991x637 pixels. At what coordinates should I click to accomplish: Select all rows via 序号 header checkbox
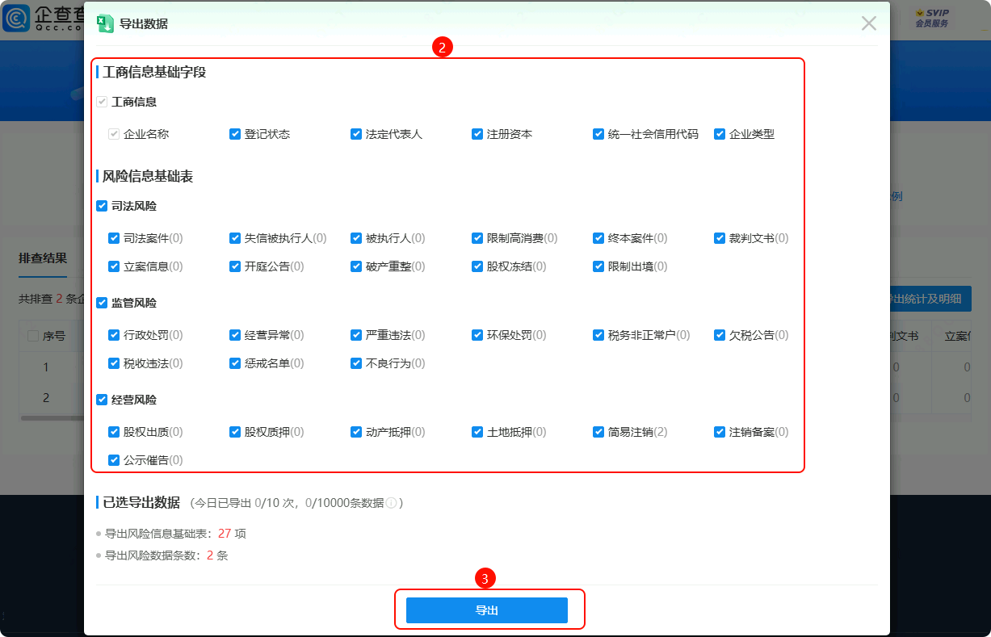(x=33, y=336)
